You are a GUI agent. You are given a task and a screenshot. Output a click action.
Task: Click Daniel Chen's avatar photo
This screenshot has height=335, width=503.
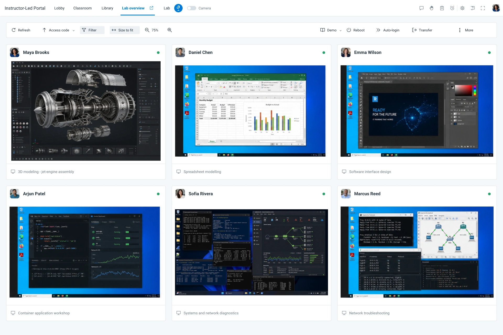180,52
